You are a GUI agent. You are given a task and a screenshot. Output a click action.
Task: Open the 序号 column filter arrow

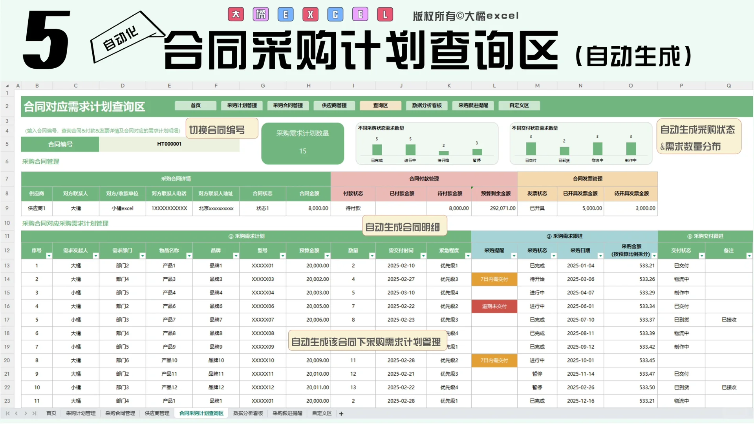point(49,256)
